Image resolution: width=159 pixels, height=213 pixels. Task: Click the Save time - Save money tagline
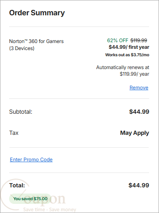(x=49, y=210)
